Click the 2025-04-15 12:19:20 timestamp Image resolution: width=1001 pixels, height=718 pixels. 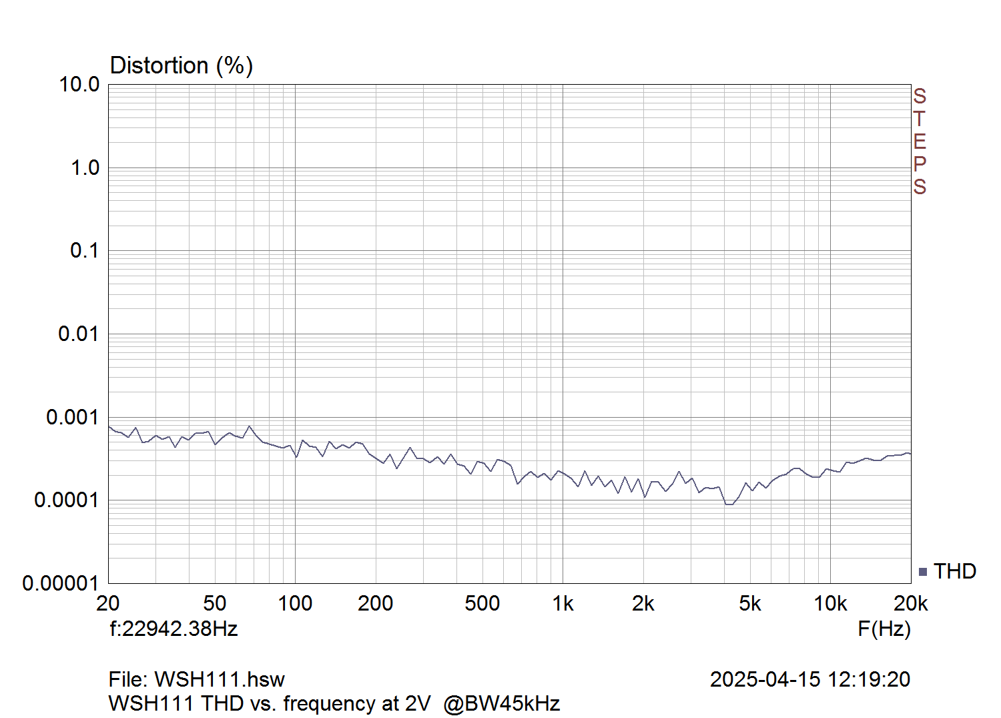click(809, 679)
